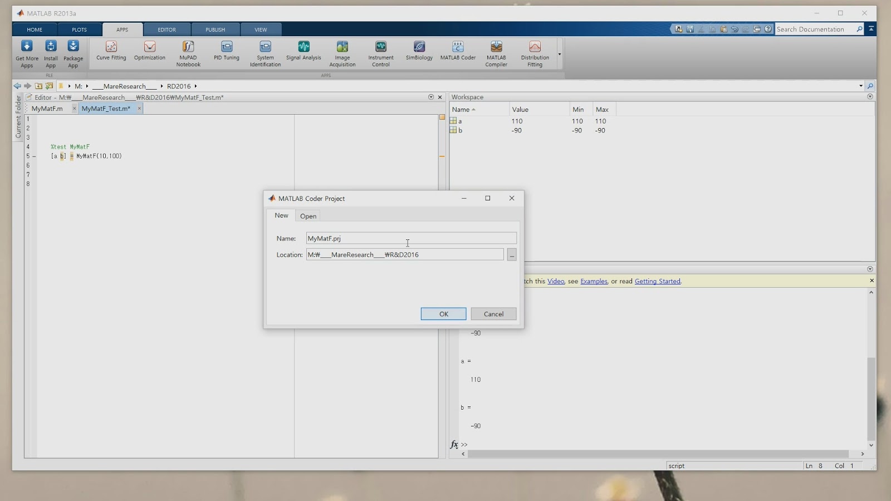Close the getting started banner
891x501 pixels.
click(872, 281)
